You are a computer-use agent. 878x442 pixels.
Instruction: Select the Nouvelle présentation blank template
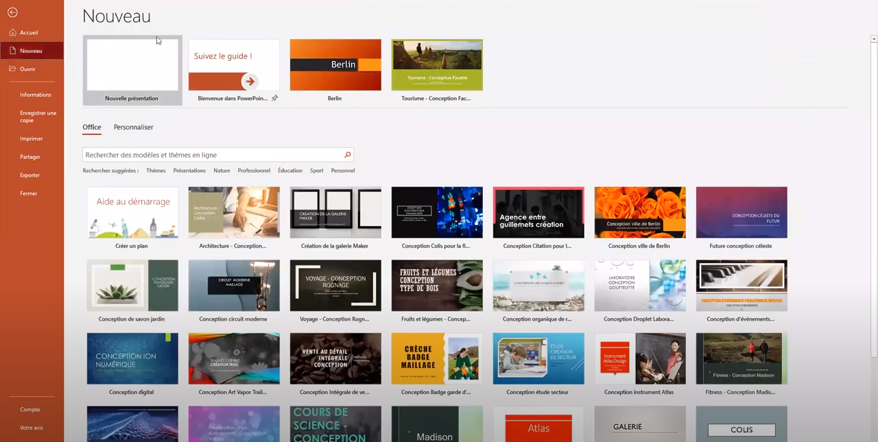click(x=132, y=70)
